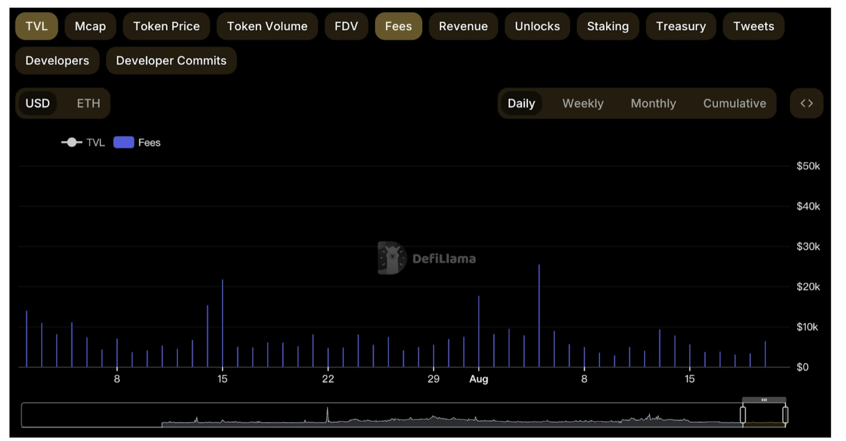The width and height of the screenshot is (846, 441).
Task: Click the left range slider handle
Action: (x=743, y=415)
